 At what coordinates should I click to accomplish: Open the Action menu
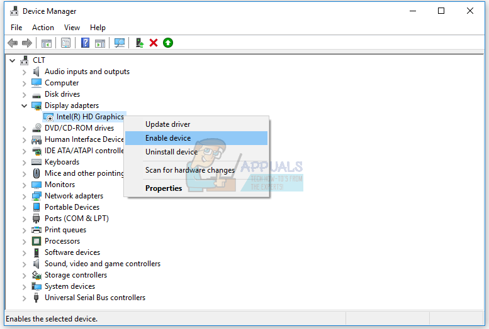tap(43, 28)
